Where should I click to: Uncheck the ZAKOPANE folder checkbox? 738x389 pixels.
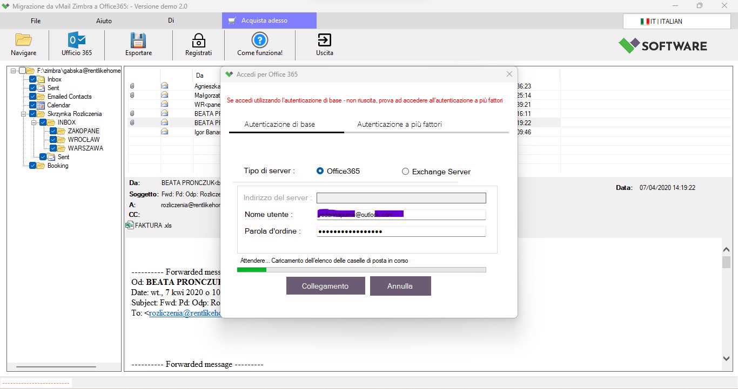[53, 131]
